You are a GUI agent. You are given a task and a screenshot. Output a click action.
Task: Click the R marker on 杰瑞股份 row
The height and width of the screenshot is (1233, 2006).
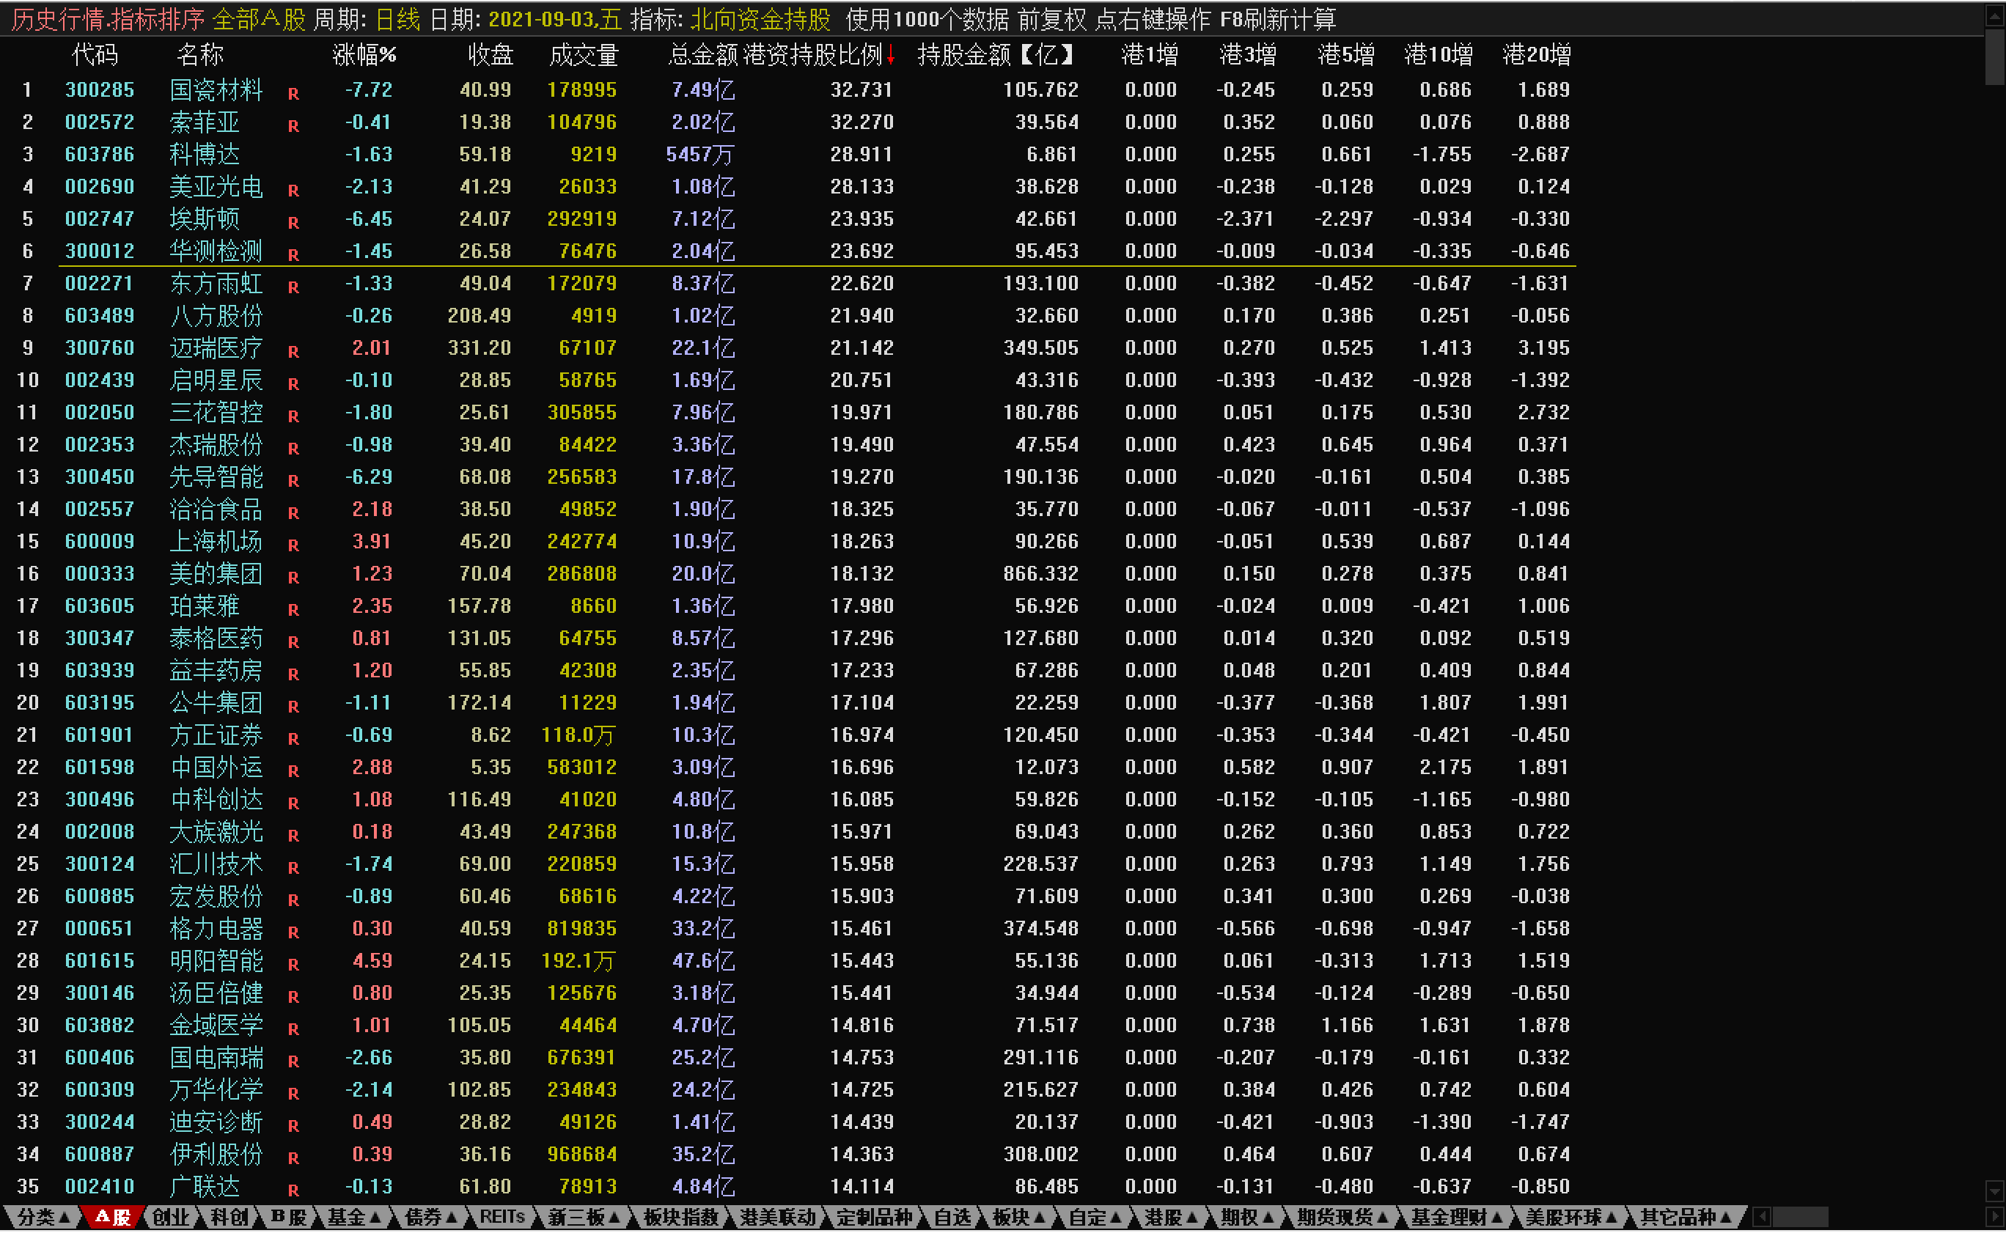pos(293,449)
